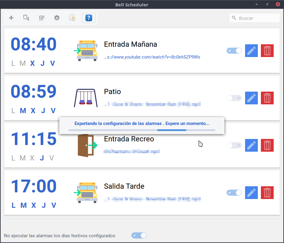Click the import alarms configuration icon

coord(42,18)
